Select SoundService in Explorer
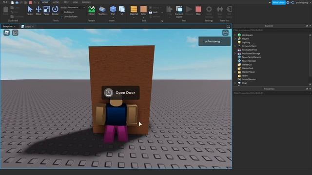The width and height of the screenshot is (312, 175). 249,79
